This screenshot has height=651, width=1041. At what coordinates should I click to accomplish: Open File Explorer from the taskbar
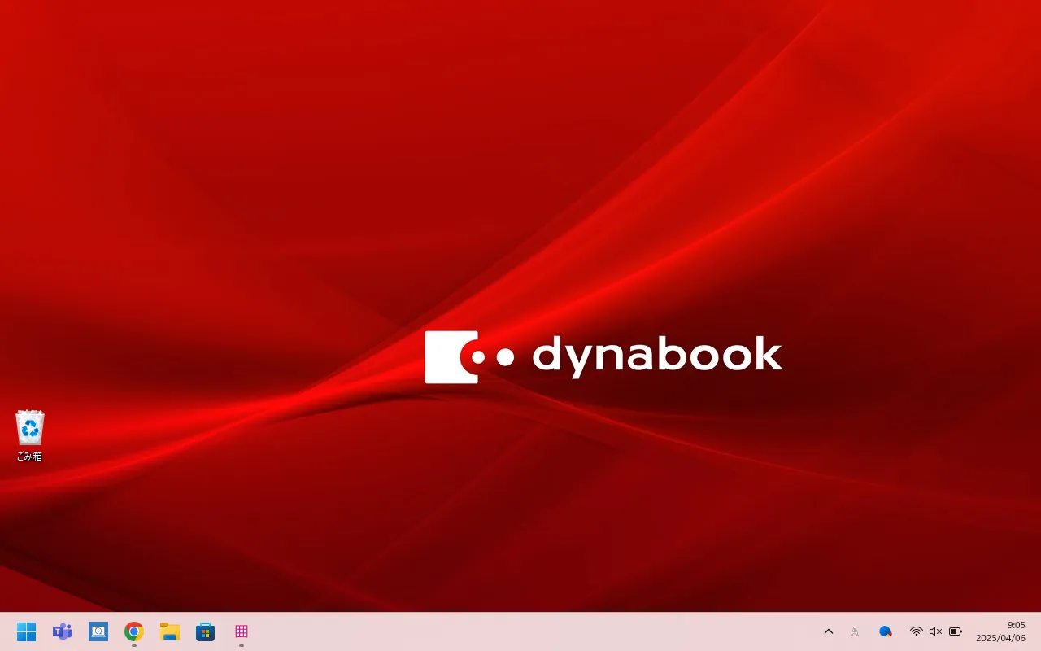pos(170,631)
